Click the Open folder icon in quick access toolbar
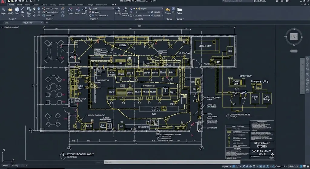The height and width of the screenshot is (169, 310). tap(12, 1)
